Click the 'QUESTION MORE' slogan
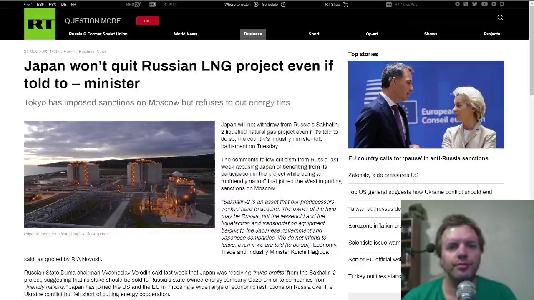This screenshot has width=534, height=300. tap(93, 21)
